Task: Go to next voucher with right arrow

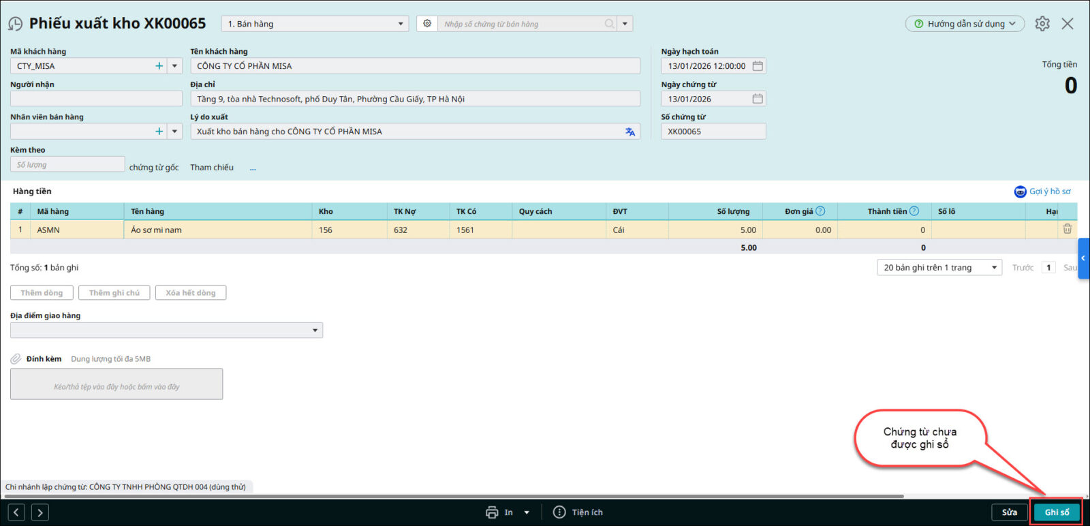Action: [40, 512]
